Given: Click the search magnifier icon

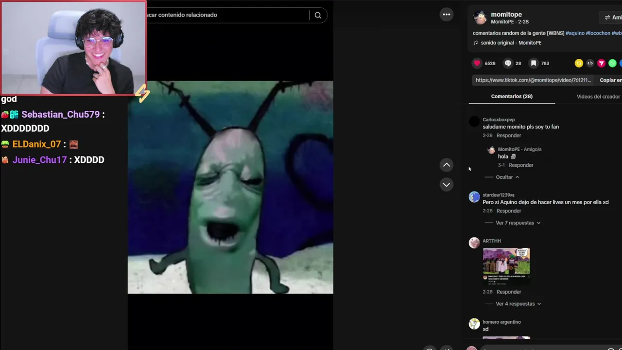Looking at the screenshot, I should tap(318, 15).
